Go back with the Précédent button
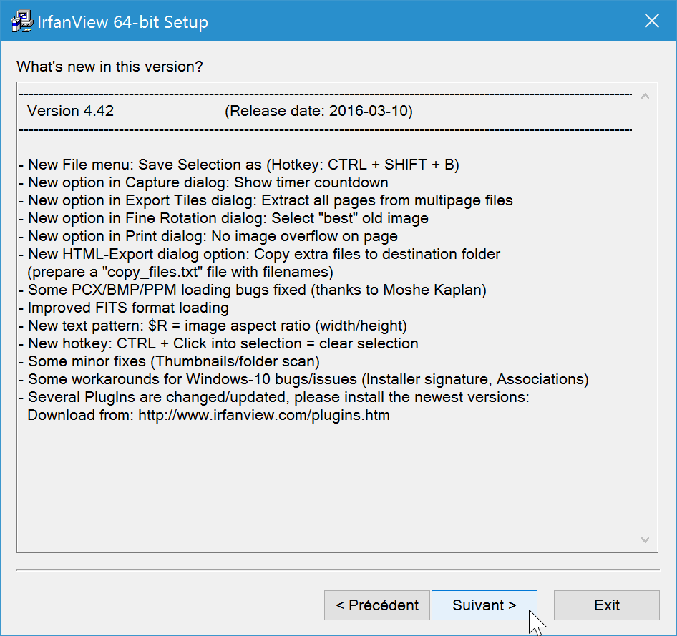 pos(377,605)
